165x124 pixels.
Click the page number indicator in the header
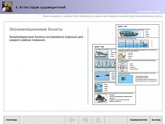pos(149,12)
